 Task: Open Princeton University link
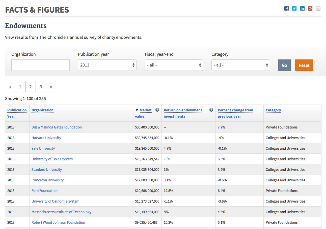47,180
